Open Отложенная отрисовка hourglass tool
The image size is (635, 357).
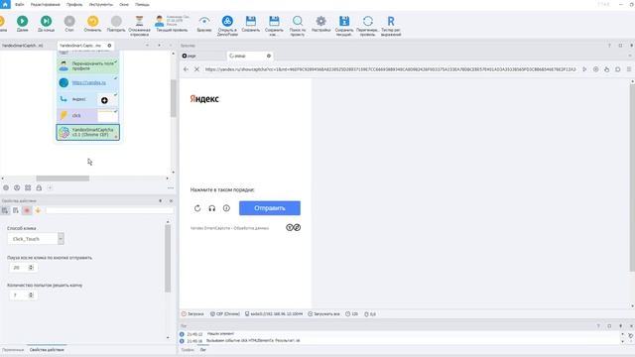coord(139,21)
